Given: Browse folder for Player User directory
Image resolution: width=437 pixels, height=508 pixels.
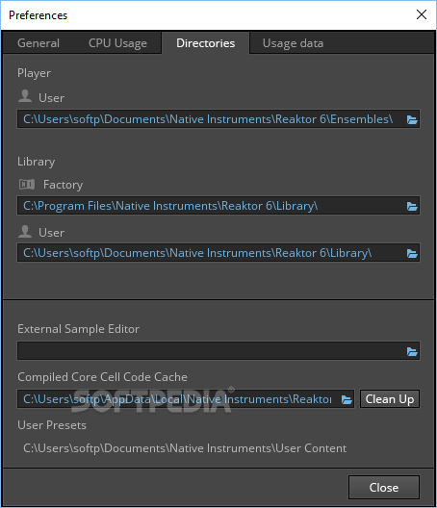Looking at the screenshot, I should tap(412, 119).
